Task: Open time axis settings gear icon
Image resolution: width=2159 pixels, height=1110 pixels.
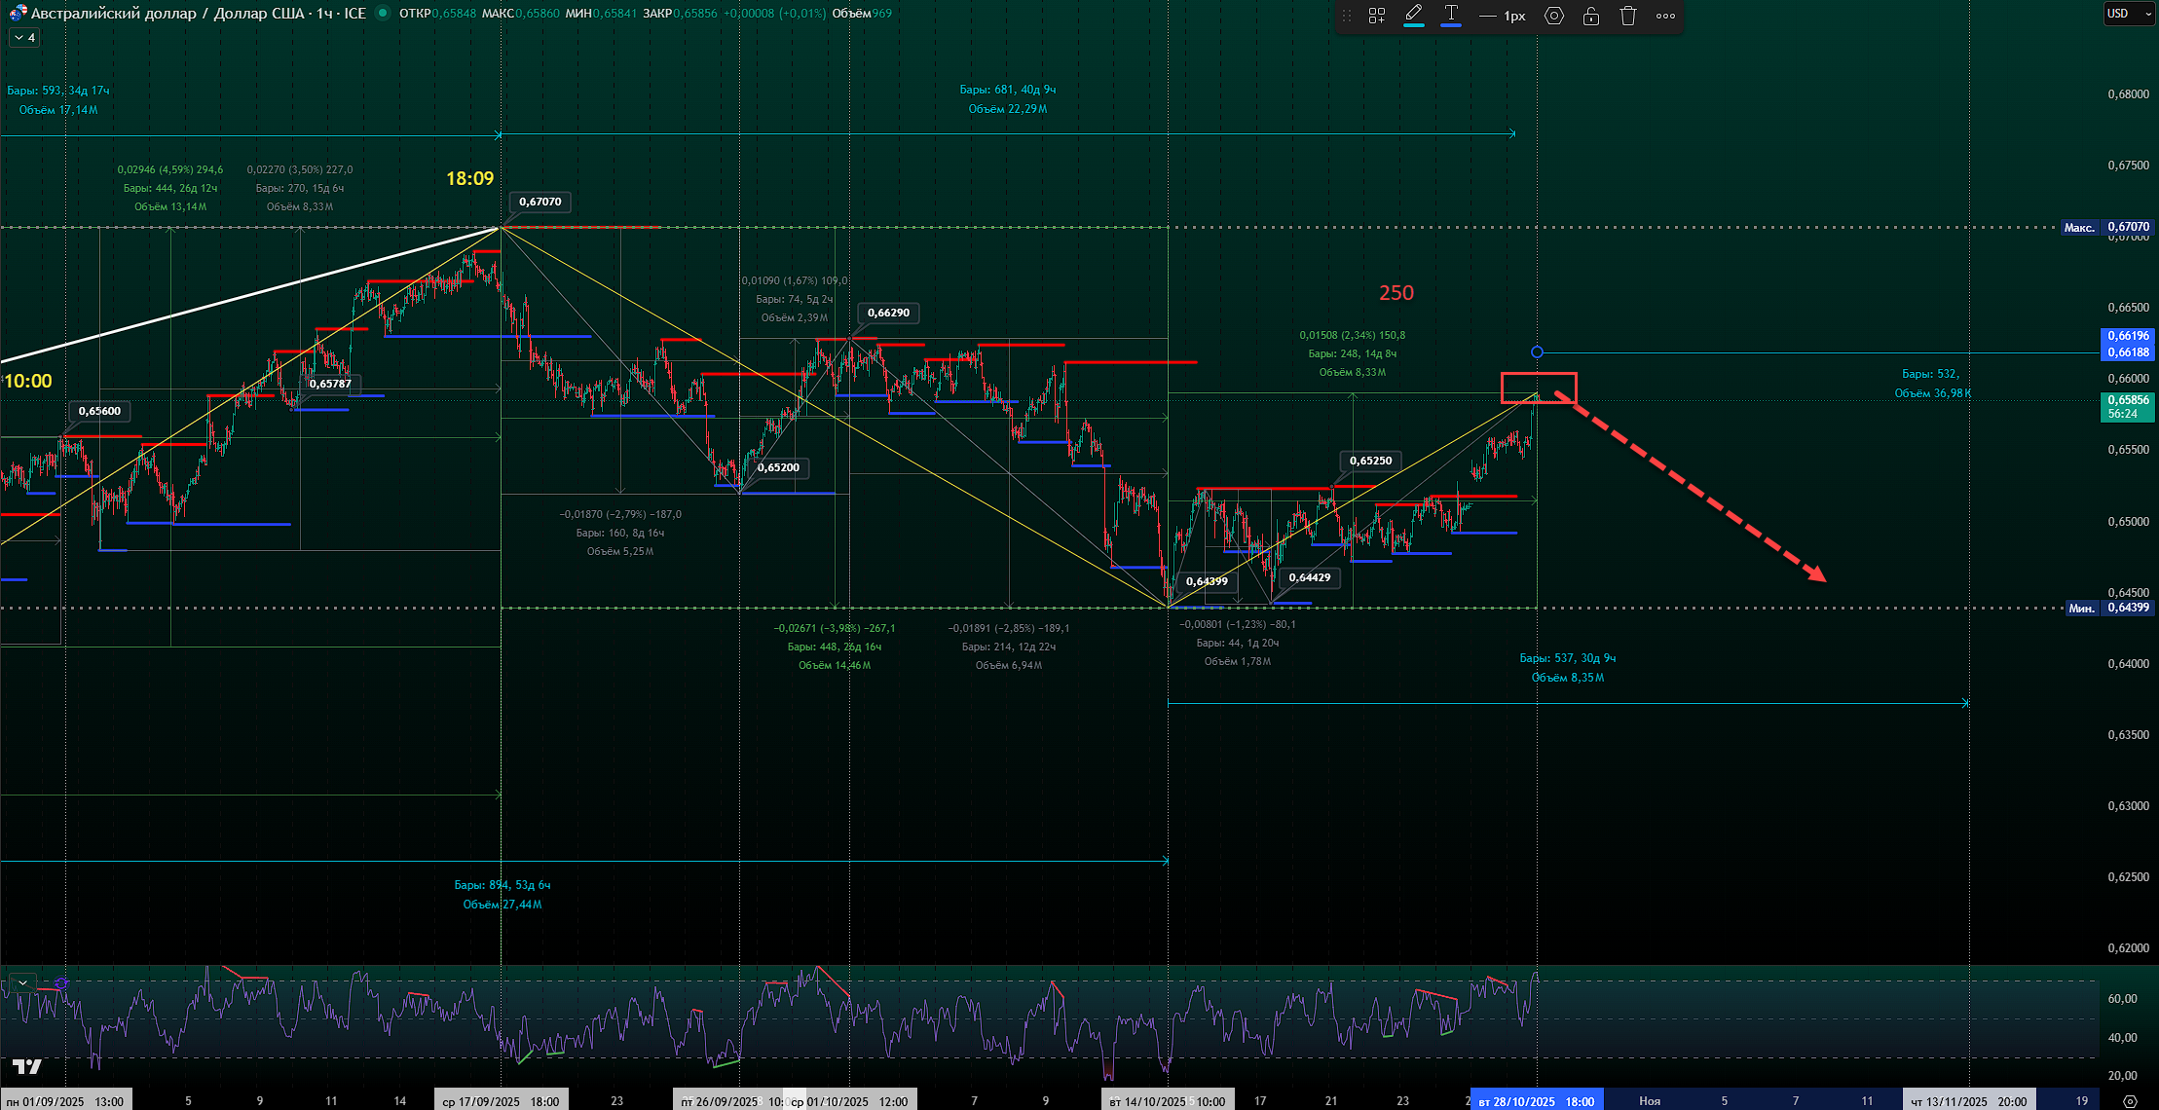Action: coord(2130,1101)
